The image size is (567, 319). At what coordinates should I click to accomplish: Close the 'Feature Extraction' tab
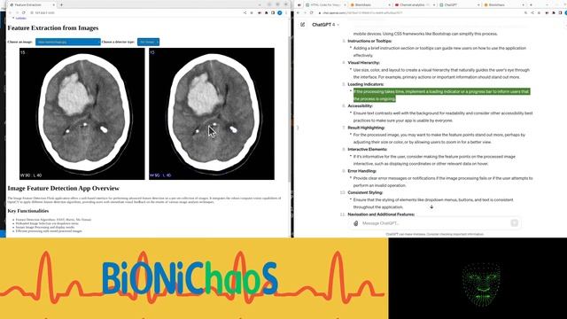(x=54, y=4)
